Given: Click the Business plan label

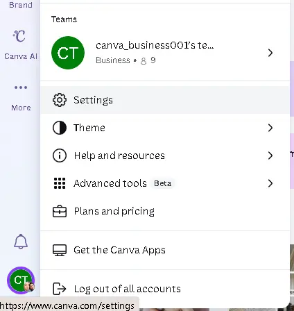Looking at the screenshot, I should (x=113, y=60).
